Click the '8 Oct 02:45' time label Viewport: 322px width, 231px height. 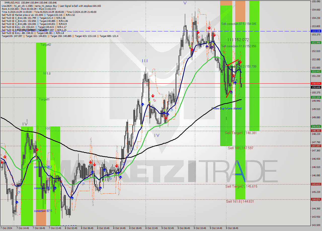(71, 228)
